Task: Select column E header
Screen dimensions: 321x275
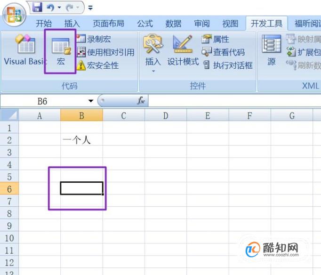Action: 208,115
